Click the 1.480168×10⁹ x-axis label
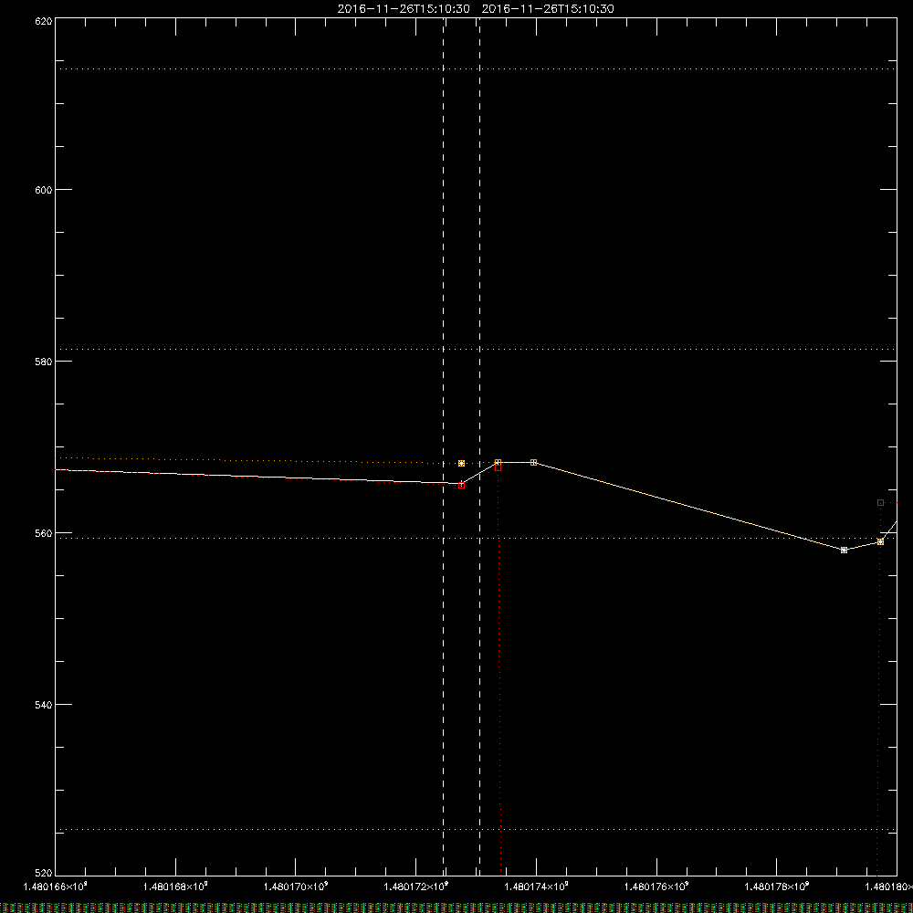Viewport: 913px width, 913px height. pos(175,887)
